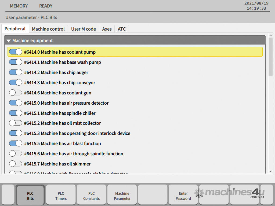Click the scrollbar up arrow
The width and height of the screenshot is (275, 206).
(270, 35)
